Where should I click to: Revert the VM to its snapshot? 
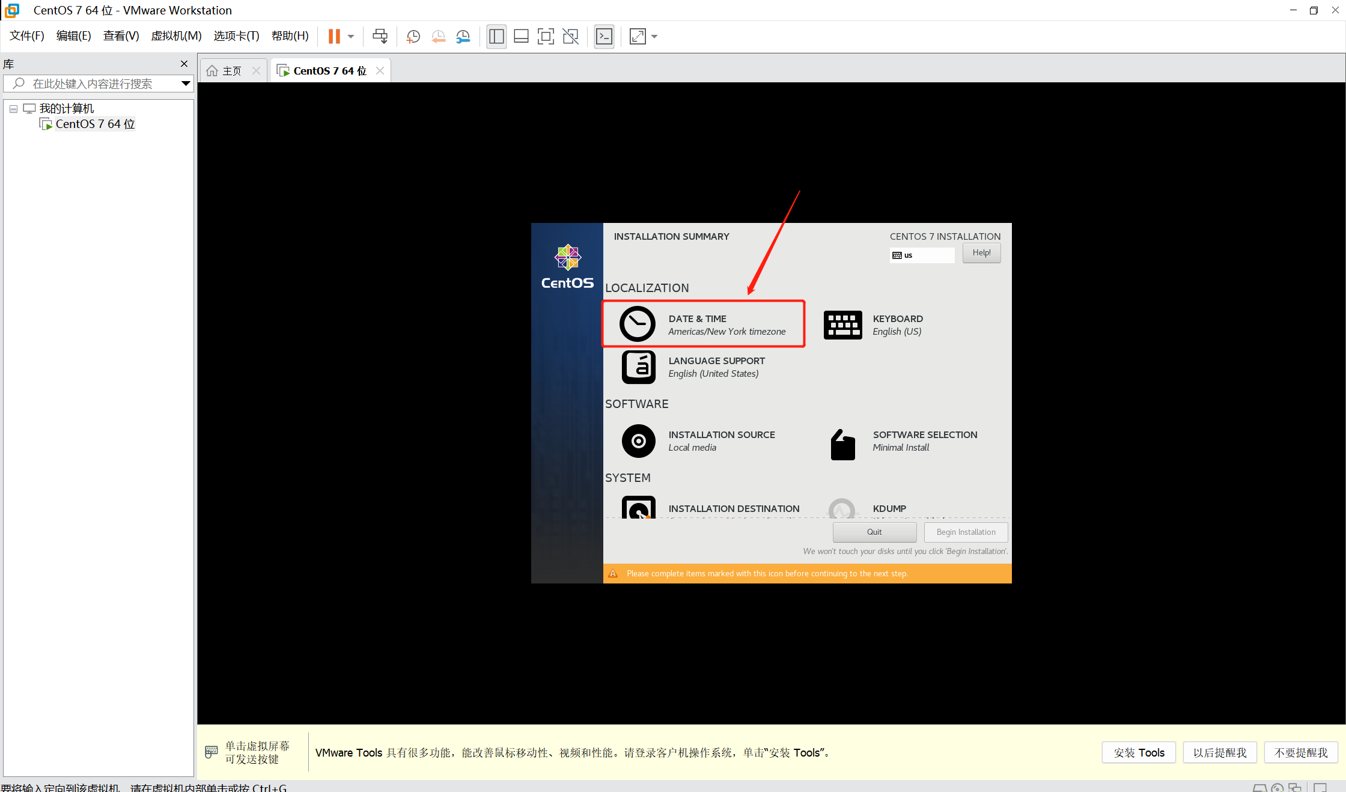(x=438, y=36)
